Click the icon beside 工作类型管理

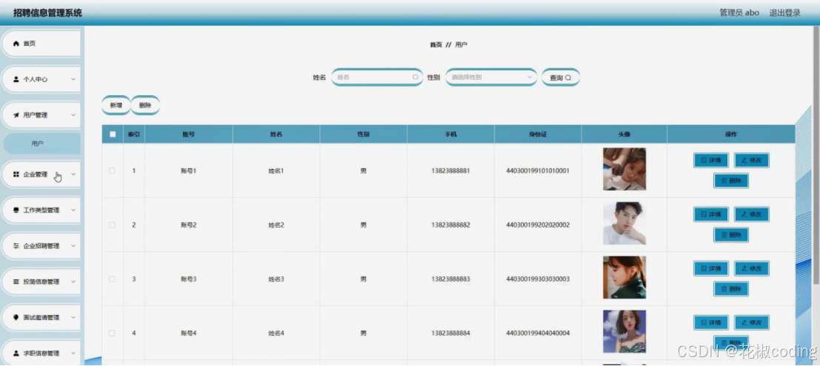(x=16, y=210)
